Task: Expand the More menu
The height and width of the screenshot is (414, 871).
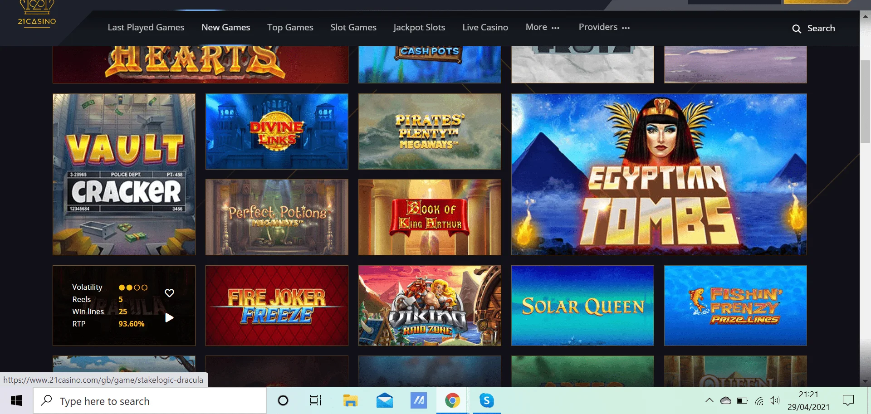Action: 543,27
